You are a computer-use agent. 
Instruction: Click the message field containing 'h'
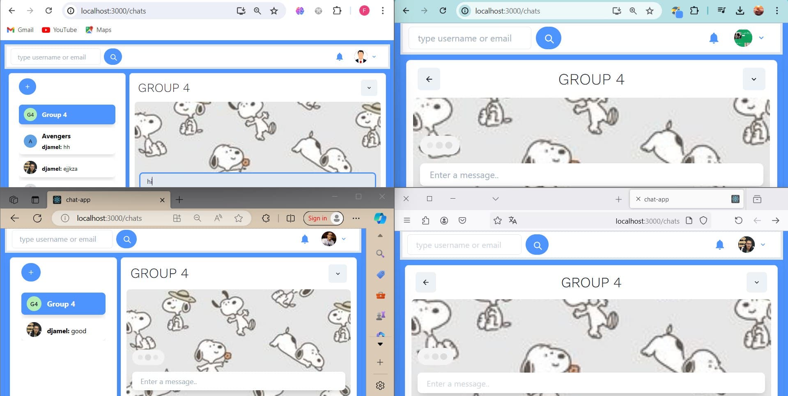pyautogui.click(x=257, y=181)
